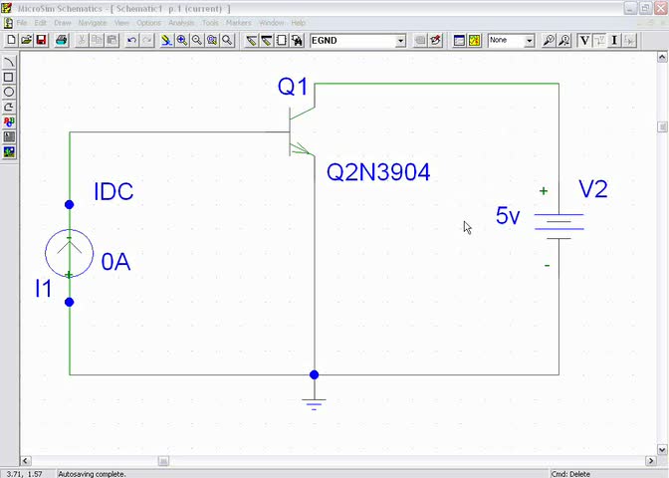Click the Edit Attributes icon
The height and width of the screenshot is (478, 669).
[x=420, y=40]
